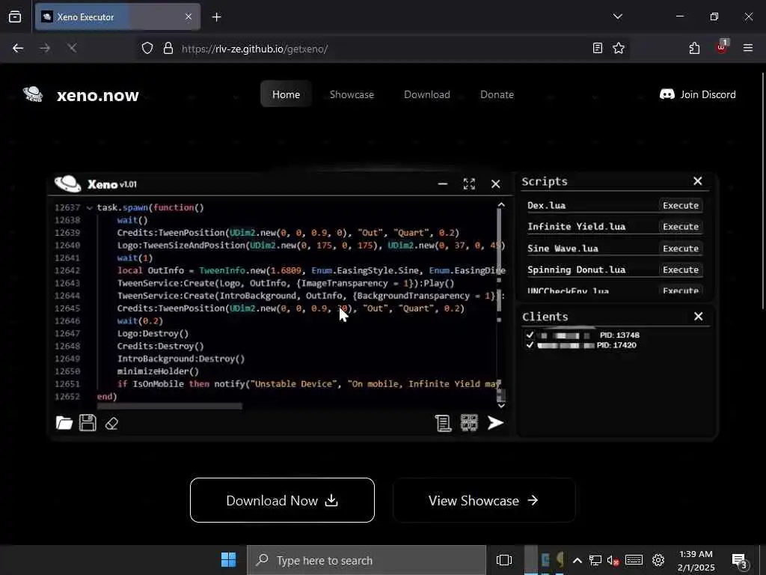Open the Showcase nav tab
The width and height of the screenshot is (766, 575).
[352, 94]
